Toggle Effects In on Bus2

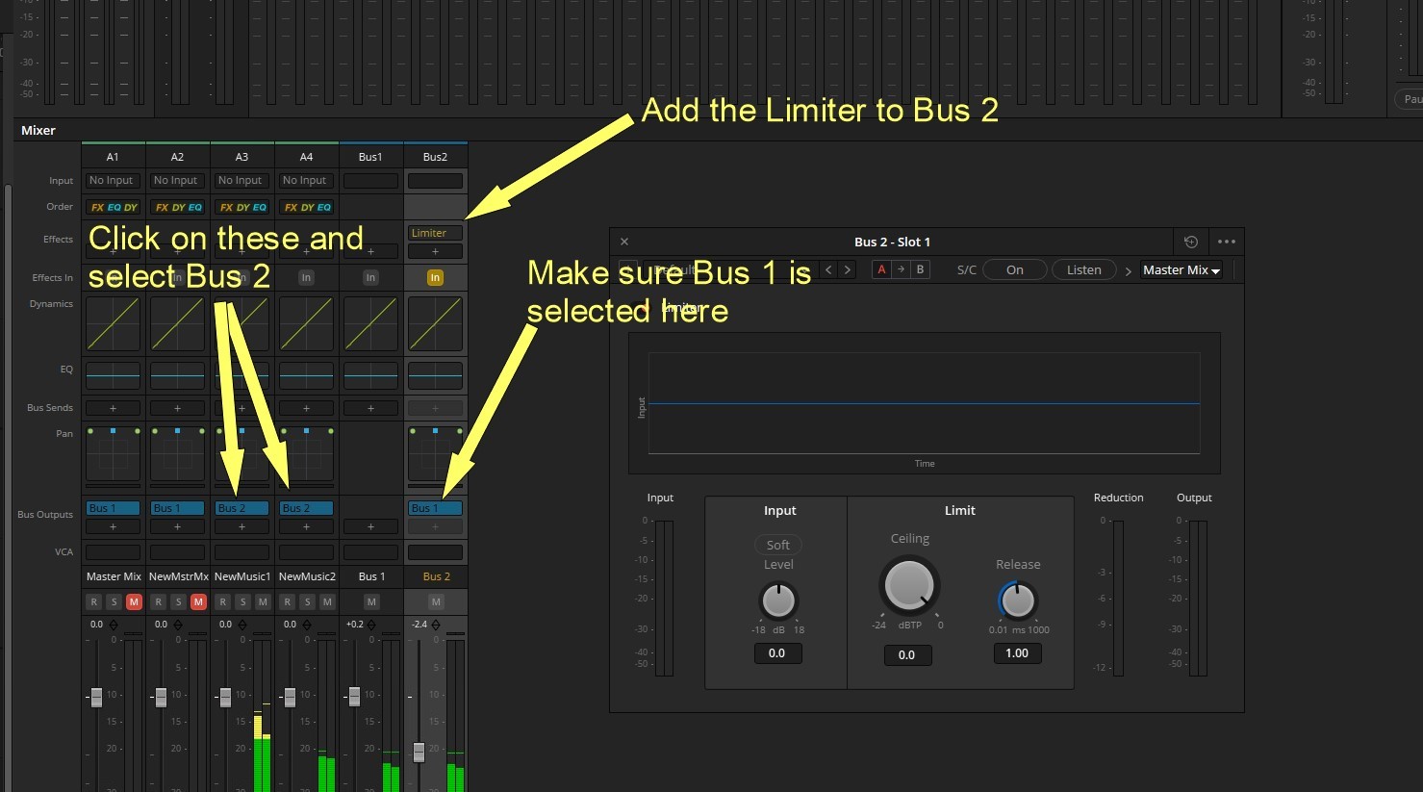435,277
